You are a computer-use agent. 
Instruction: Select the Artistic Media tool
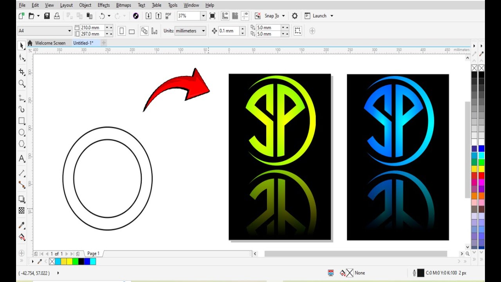point(22,109)
